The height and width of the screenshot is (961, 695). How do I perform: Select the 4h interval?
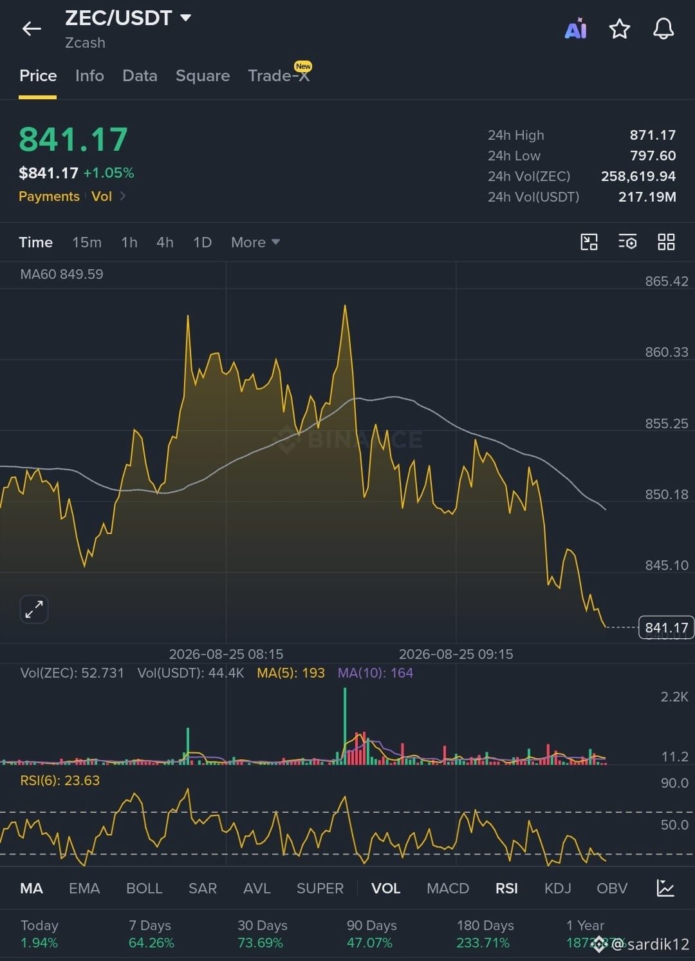(x=165, y=242)
